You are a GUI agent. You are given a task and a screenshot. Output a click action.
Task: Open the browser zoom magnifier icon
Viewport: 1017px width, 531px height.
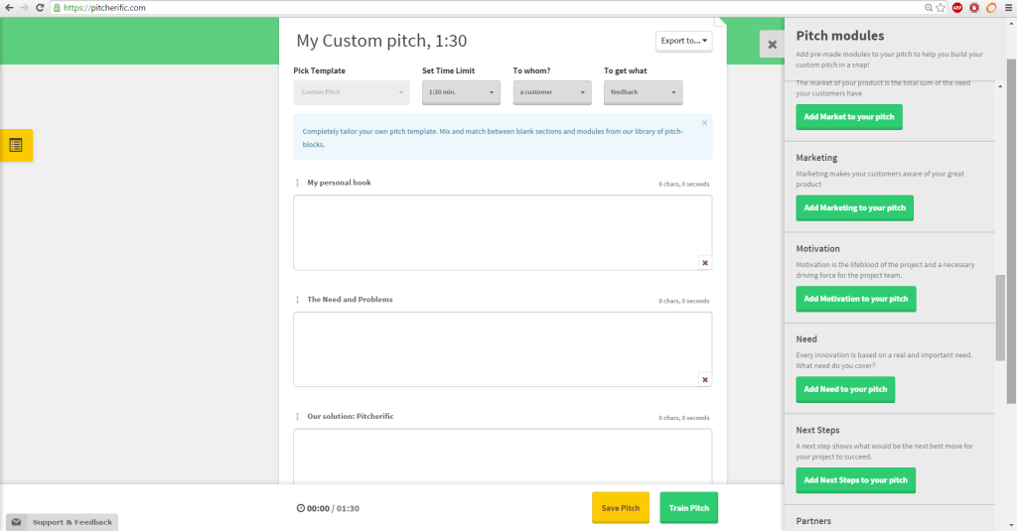click(929, 8)
